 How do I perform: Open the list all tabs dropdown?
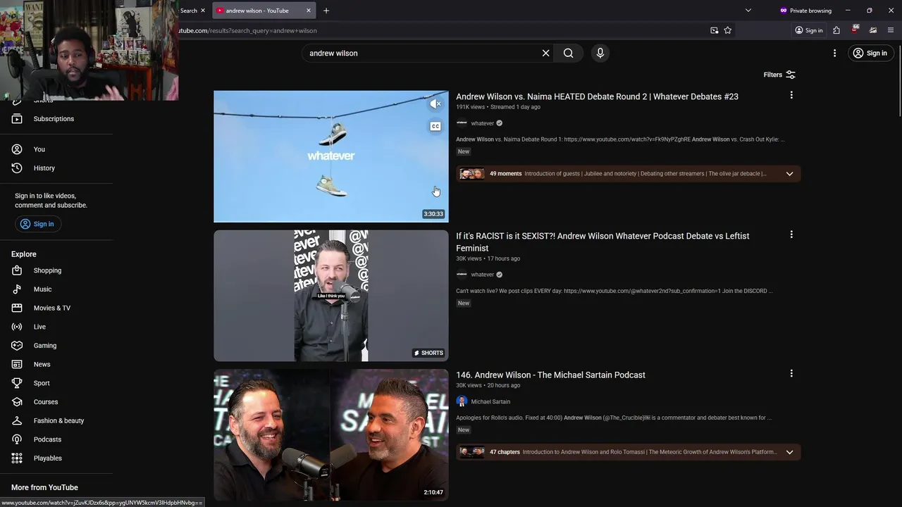click(x=748, y=11)
